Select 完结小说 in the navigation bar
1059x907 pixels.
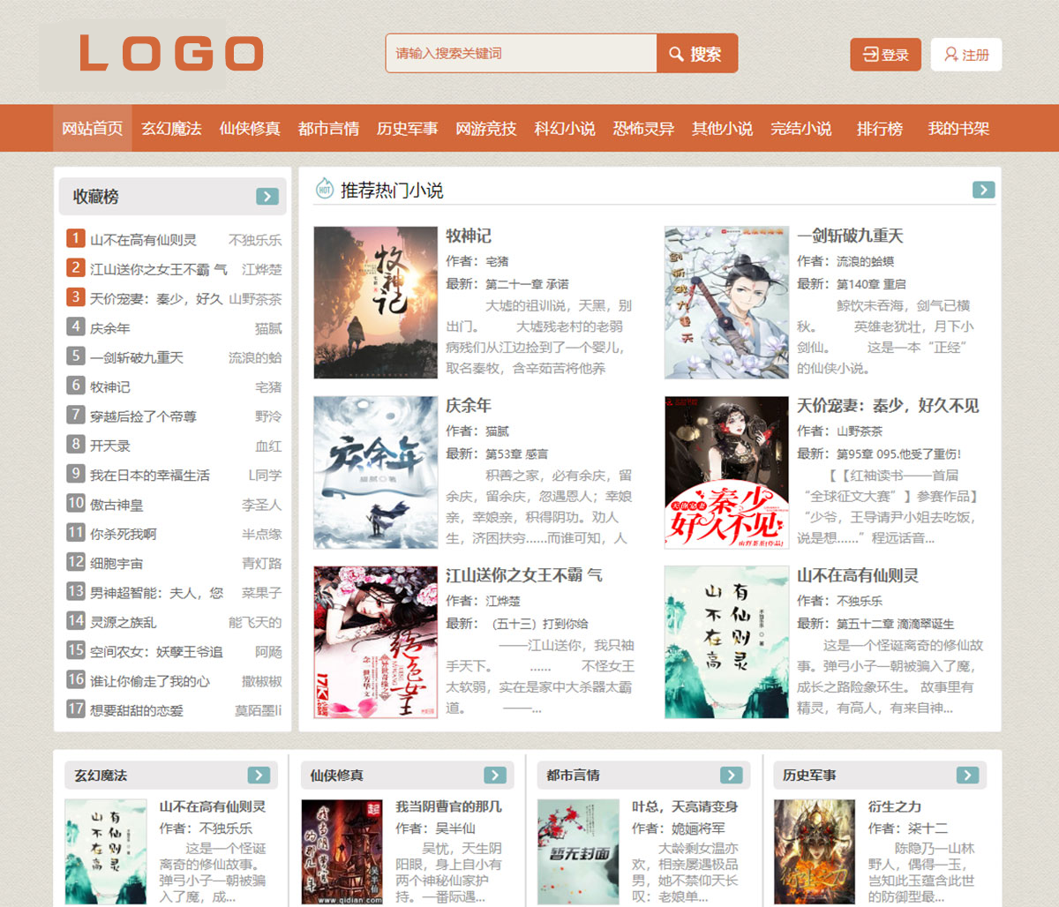point(800,128)
